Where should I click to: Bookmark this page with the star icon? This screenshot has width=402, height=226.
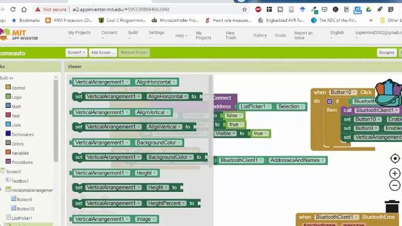tap(244, 9)
